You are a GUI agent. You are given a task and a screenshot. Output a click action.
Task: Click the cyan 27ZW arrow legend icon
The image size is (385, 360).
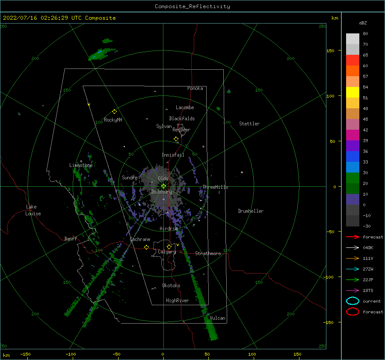pyautogui.click(x=352, y=269)
